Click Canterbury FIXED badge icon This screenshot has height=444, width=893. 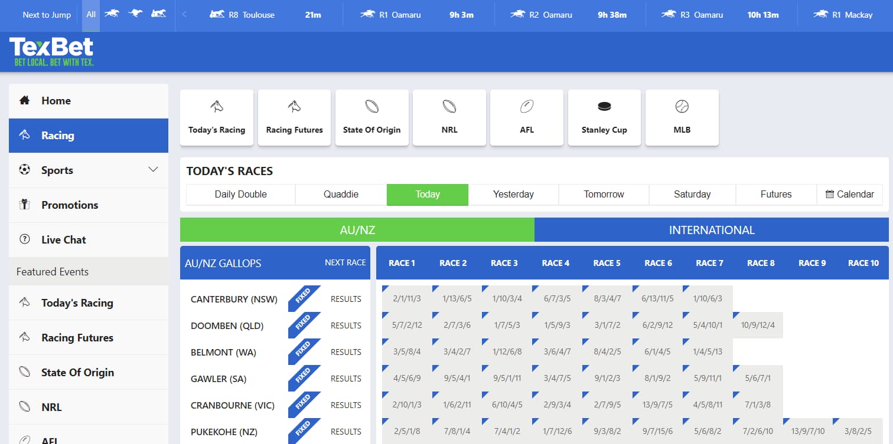click(x=304, y=298)
